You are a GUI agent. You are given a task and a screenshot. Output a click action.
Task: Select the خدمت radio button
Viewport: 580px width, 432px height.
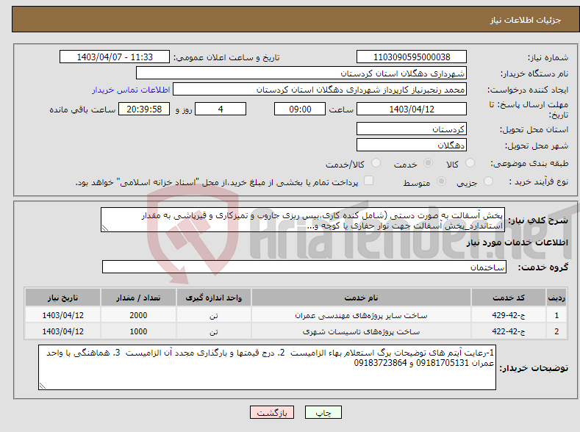[428, 163]
